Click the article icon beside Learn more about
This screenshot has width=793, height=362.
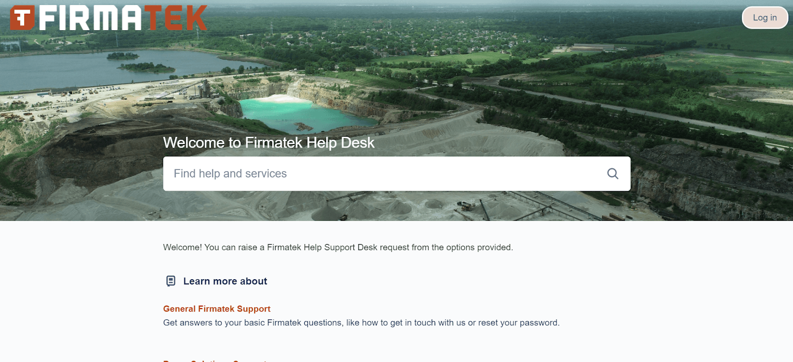tap(170, 281)
